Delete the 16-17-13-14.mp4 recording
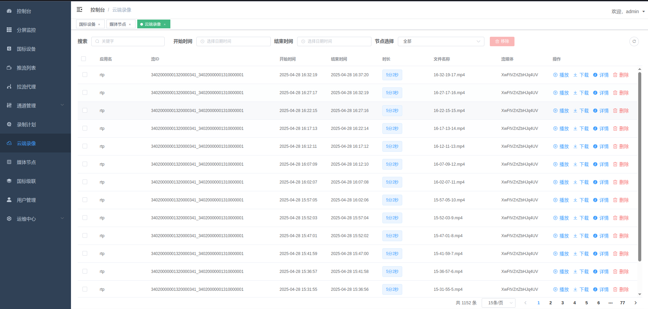648x309 pixels. pos(621,129)
